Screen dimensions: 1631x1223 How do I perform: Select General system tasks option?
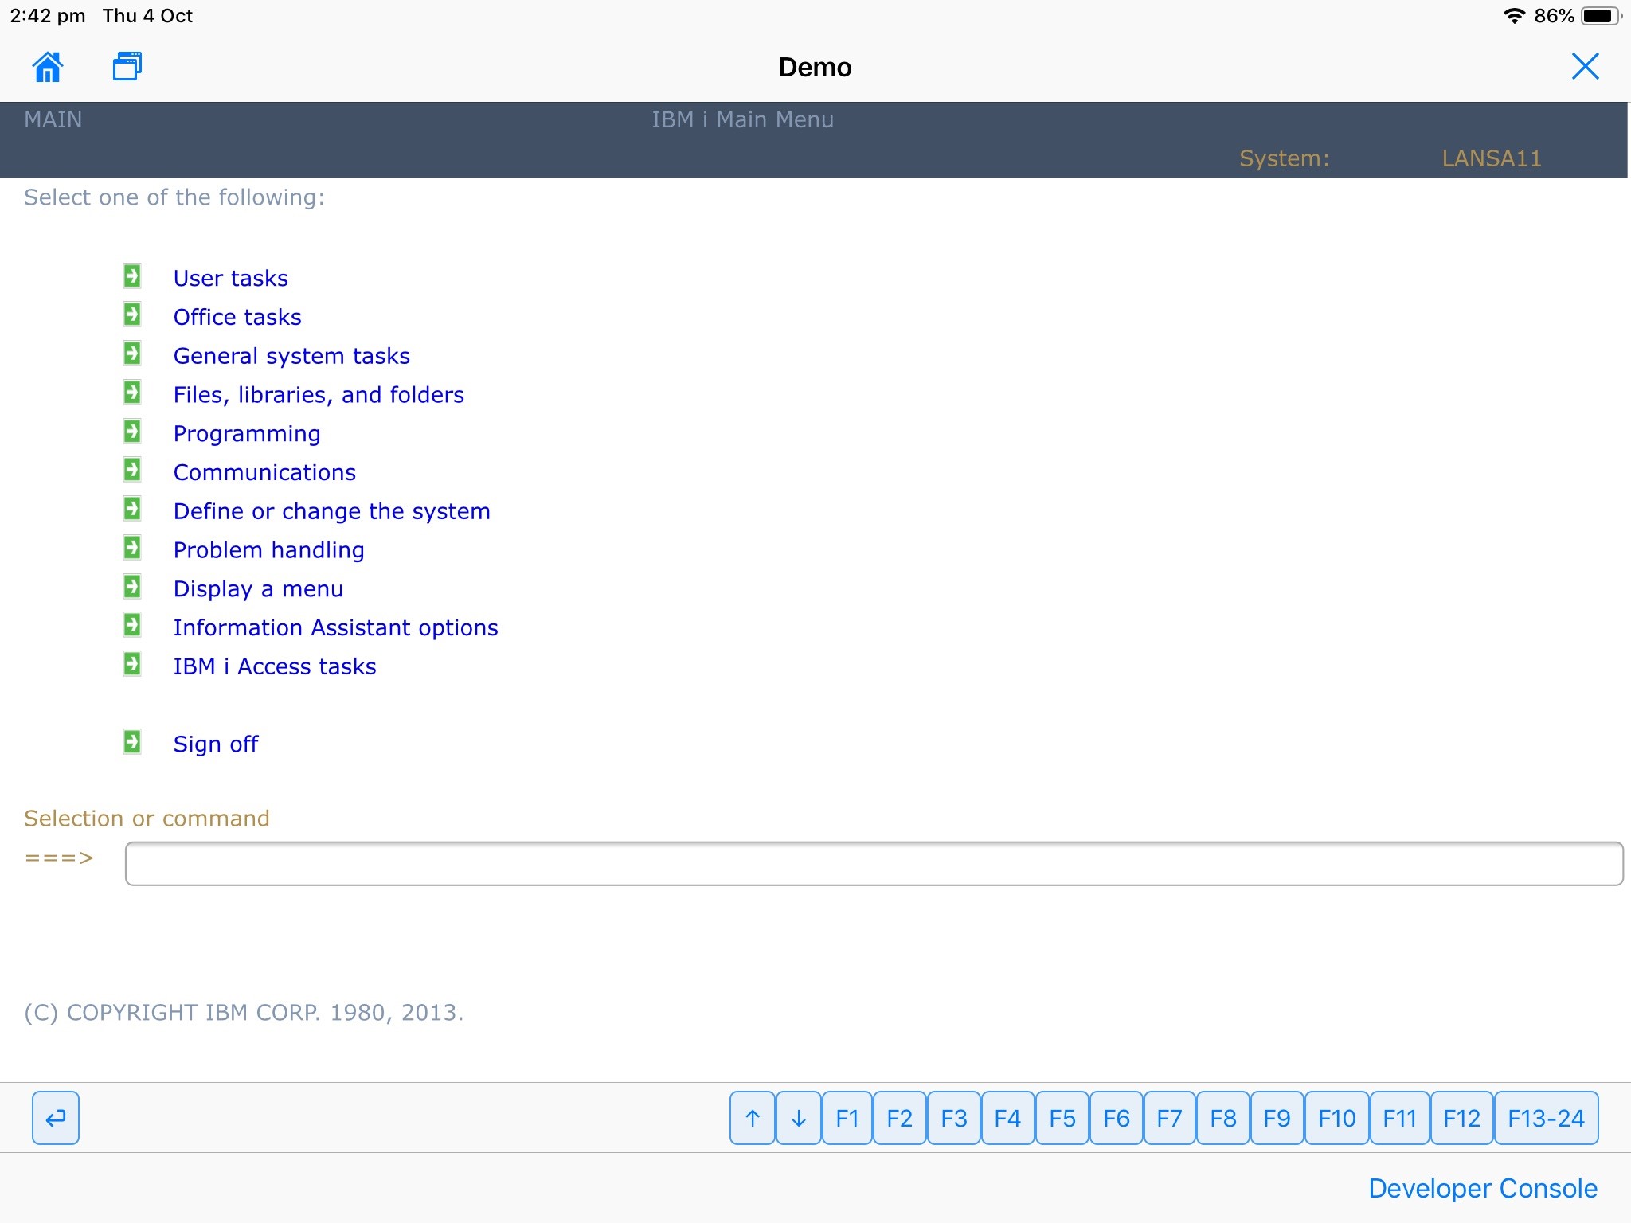291,356
